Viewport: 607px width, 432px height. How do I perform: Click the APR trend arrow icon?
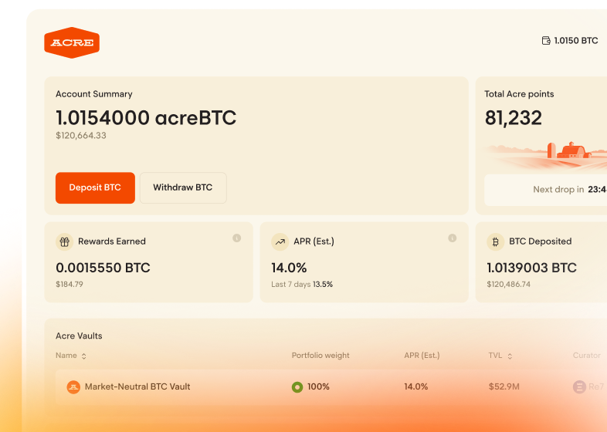coord(280,241)
